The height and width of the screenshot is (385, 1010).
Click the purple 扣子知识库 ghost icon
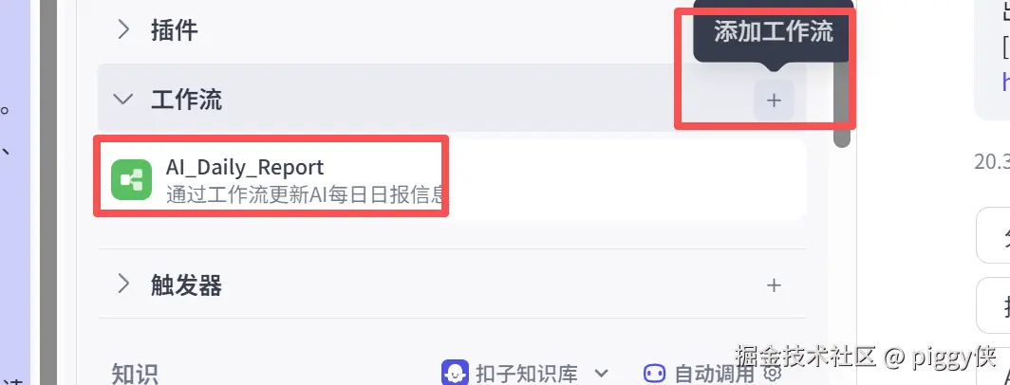(455, 373)
